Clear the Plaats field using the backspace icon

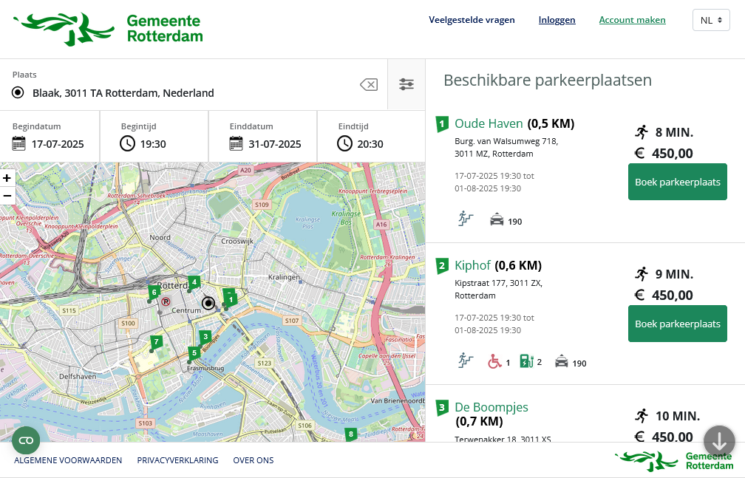368,85
